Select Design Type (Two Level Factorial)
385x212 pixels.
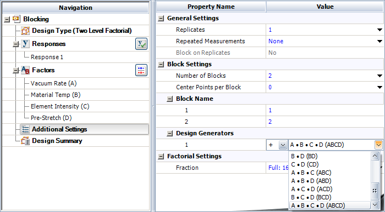coord(82,31)
